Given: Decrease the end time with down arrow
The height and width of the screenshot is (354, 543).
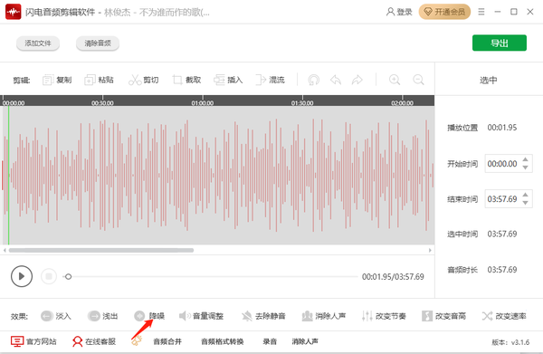Looking at the screenshot, I should (x=525, y=203).
